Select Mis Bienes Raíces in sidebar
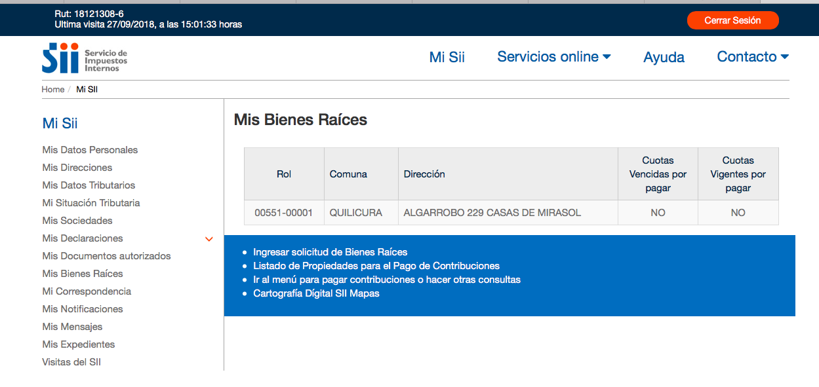The image size is (819, 387). click(83, 274)
